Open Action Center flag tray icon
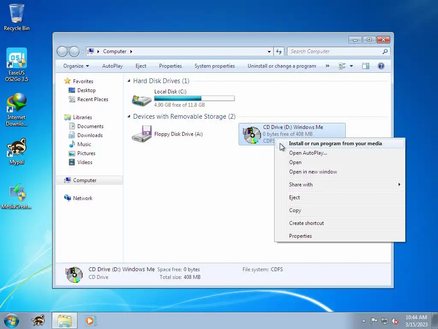This screenshot has height=329, width=438. 374,321
